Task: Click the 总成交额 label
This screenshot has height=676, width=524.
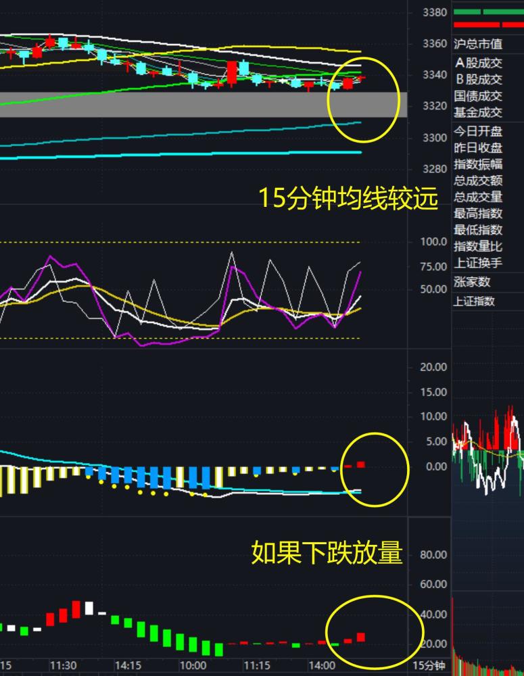Action: pos(478,180)
